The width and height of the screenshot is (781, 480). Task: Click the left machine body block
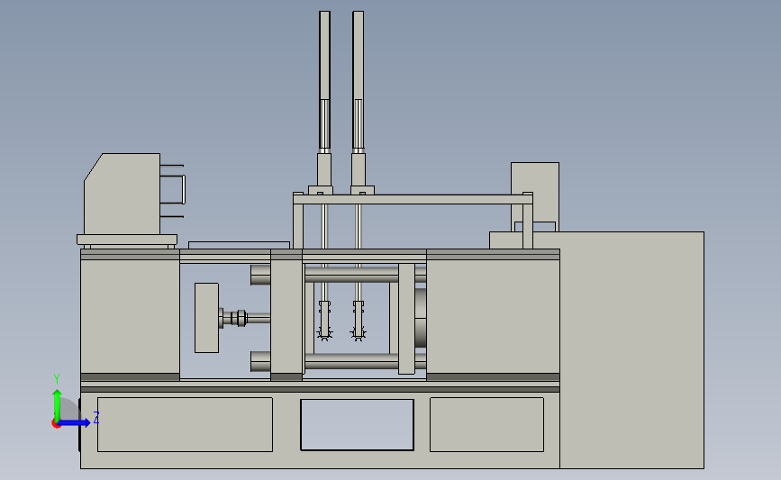(130, 314)
